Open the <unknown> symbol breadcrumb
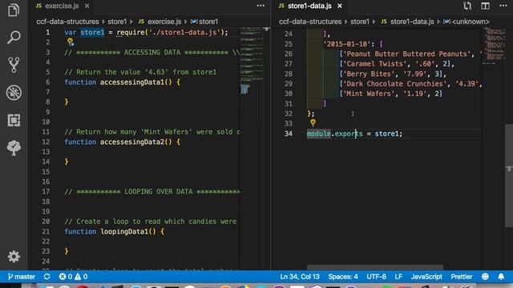Image resolution: width=513 pixels, height=288 pixels. pos(467,22)
